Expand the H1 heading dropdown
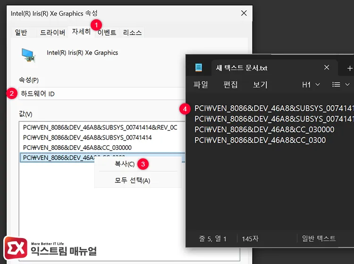The image size is (354, 264). click(x=311, y=85)
